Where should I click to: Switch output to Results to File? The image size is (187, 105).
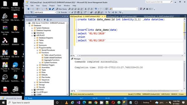pyautogui.click(x=102, y=12)
